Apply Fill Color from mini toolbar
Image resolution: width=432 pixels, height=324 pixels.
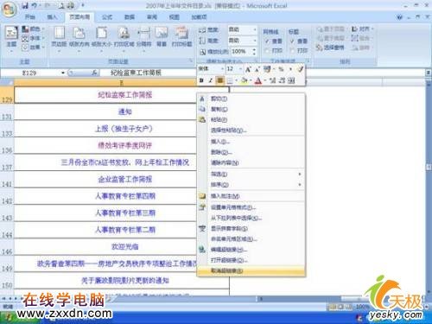point(244,80)
